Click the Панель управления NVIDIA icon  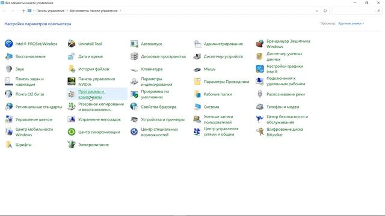72,82
